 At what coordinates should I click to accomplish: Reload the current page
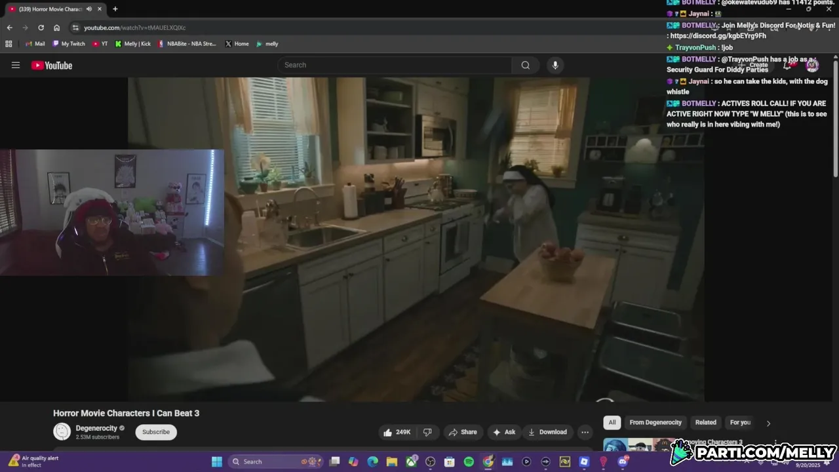pos(41,28)
